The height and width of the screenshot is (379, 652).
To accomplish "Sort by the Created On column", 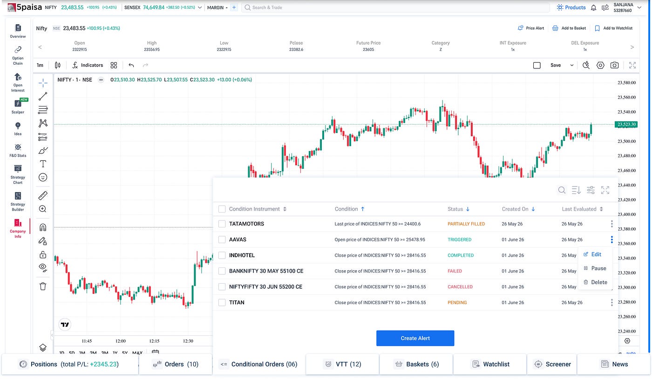I will coord(518,209).
